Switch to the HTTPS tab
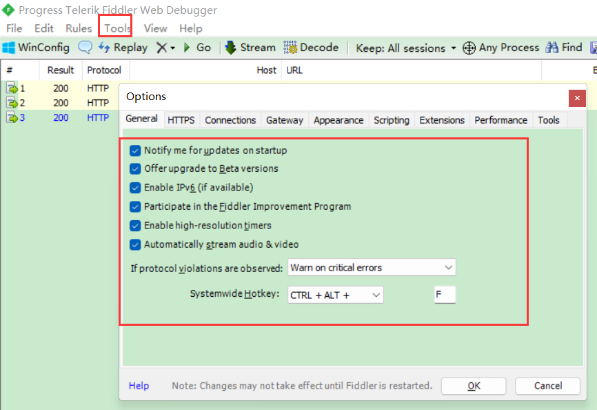597x410 pixels. tap(181, 120)
